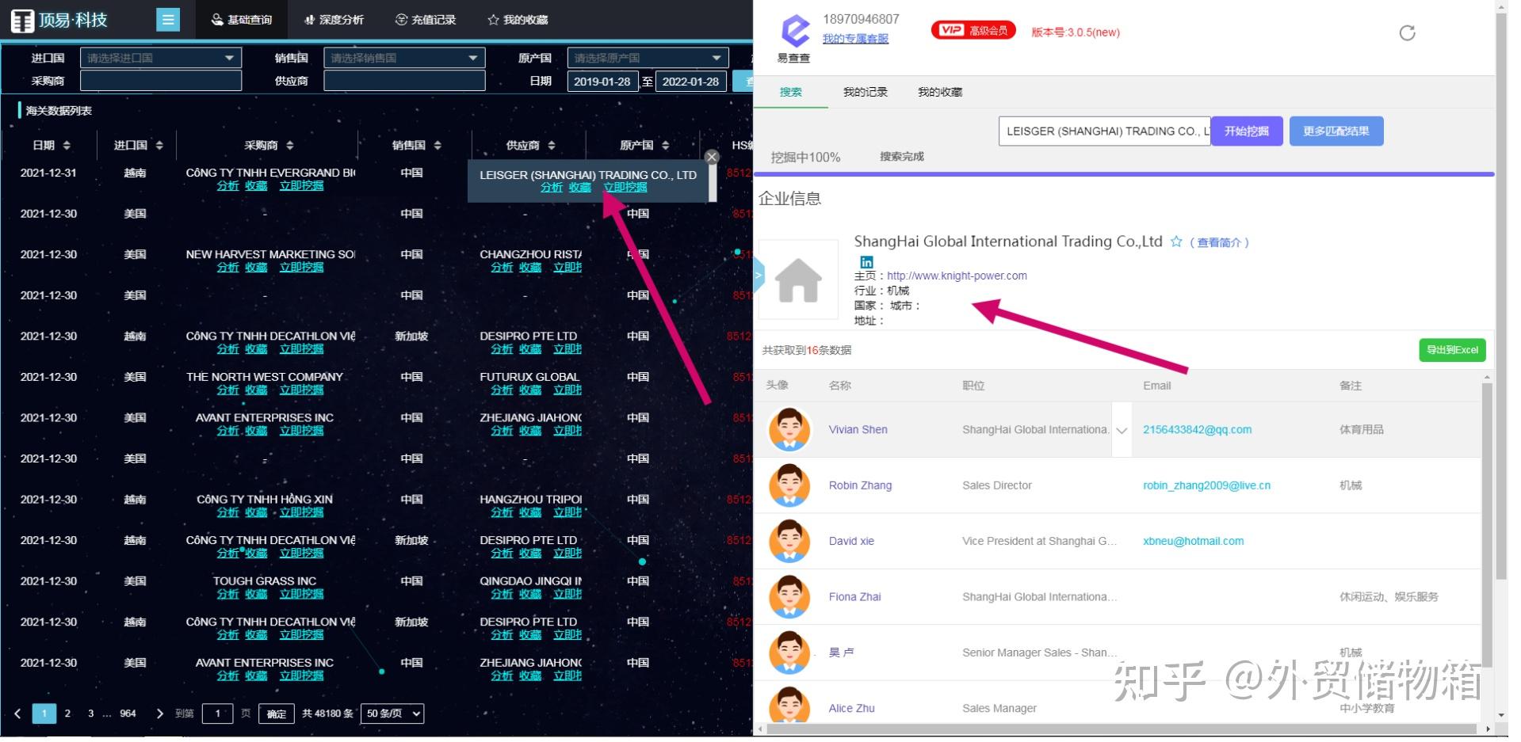Click 导出到Excel button
The height and width of the screenshot is (742, 1521).
[x=1452, y=350]
